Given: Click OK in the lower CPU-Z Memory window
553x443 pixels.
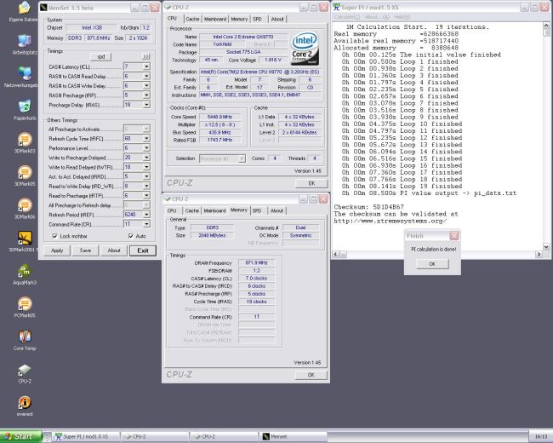Looking at the screenshot, I should pos(311,375).
